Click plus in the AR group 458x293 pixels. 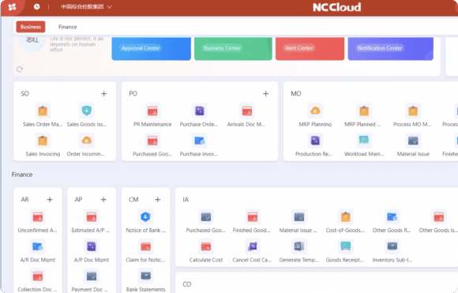coord(50,200)
